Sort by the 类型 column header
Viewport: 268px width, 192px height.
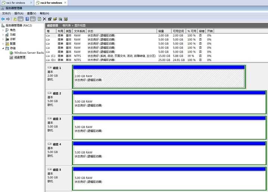[69, 31]
